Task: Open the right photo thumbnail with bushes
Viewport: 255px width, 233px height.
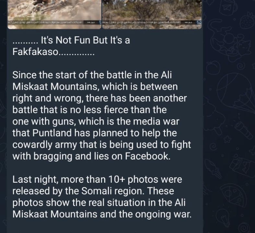Action: point(152,14)
